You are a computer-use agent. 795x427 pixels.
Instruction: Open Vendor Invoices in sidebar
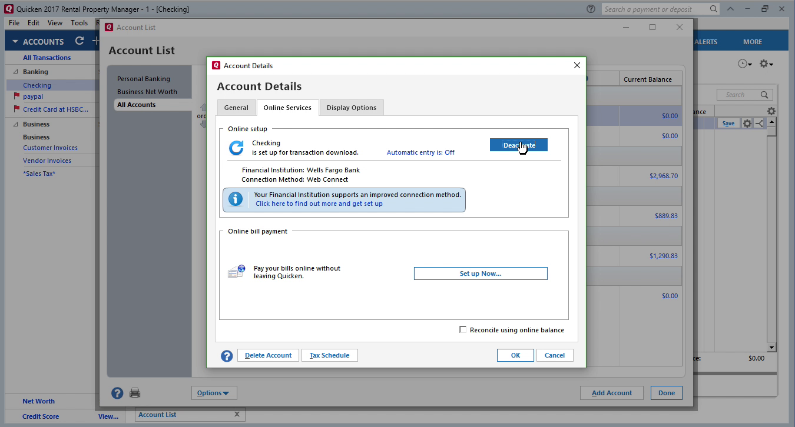click(x=47, y=161)
